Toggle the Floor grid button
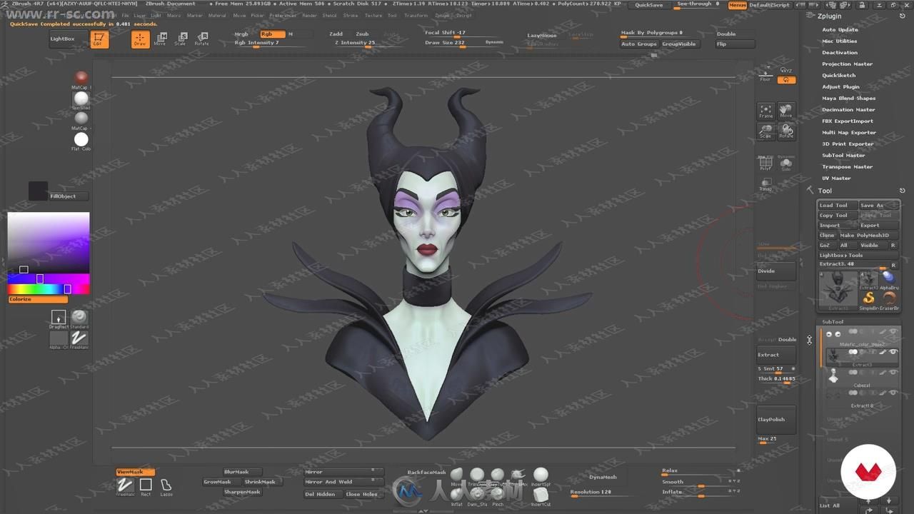This screenshot has width=914, height=514. point(765,74)
